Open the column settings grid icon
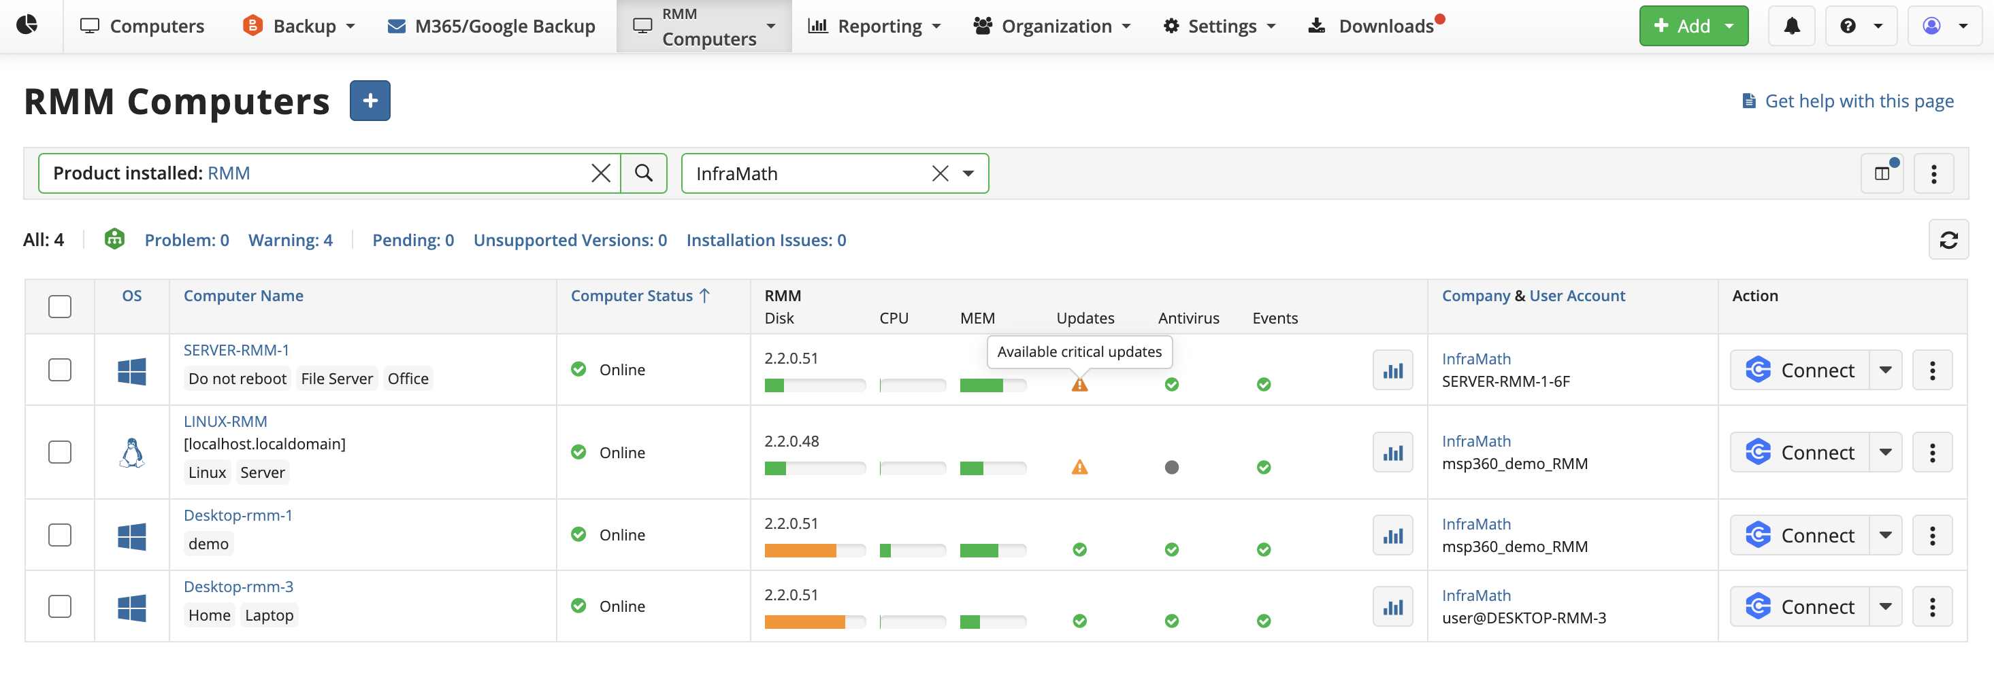The height and width of the screenshot is (673, 1994). coord(1882,173)
